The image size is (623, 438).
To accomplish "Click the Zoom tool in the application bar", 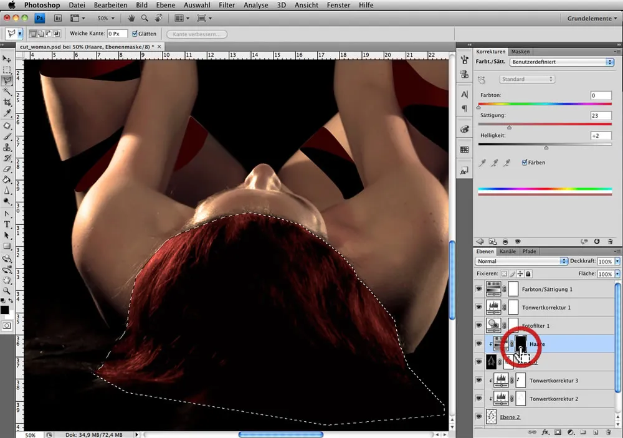I will tap(145, 19).
